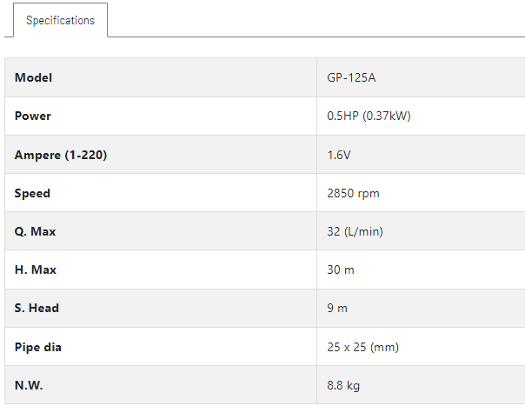Select the Power row label
This screenshot has width=525, height=406.
click(x=33, y=116)
